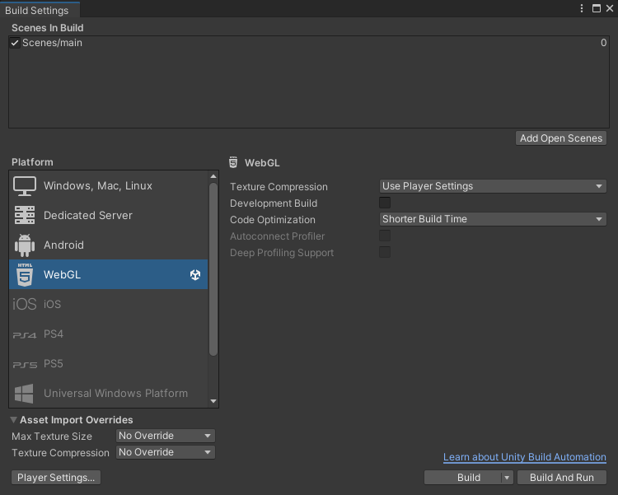618x495 pixels.
Task: Click the PS5 logo icon
Action: tap(25, 365)
